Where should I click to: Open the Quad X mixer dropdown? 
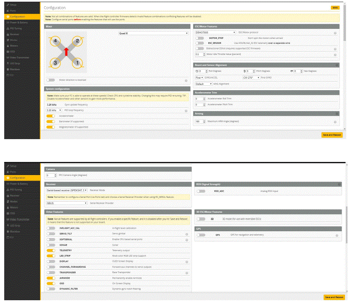tap(153, 33)
